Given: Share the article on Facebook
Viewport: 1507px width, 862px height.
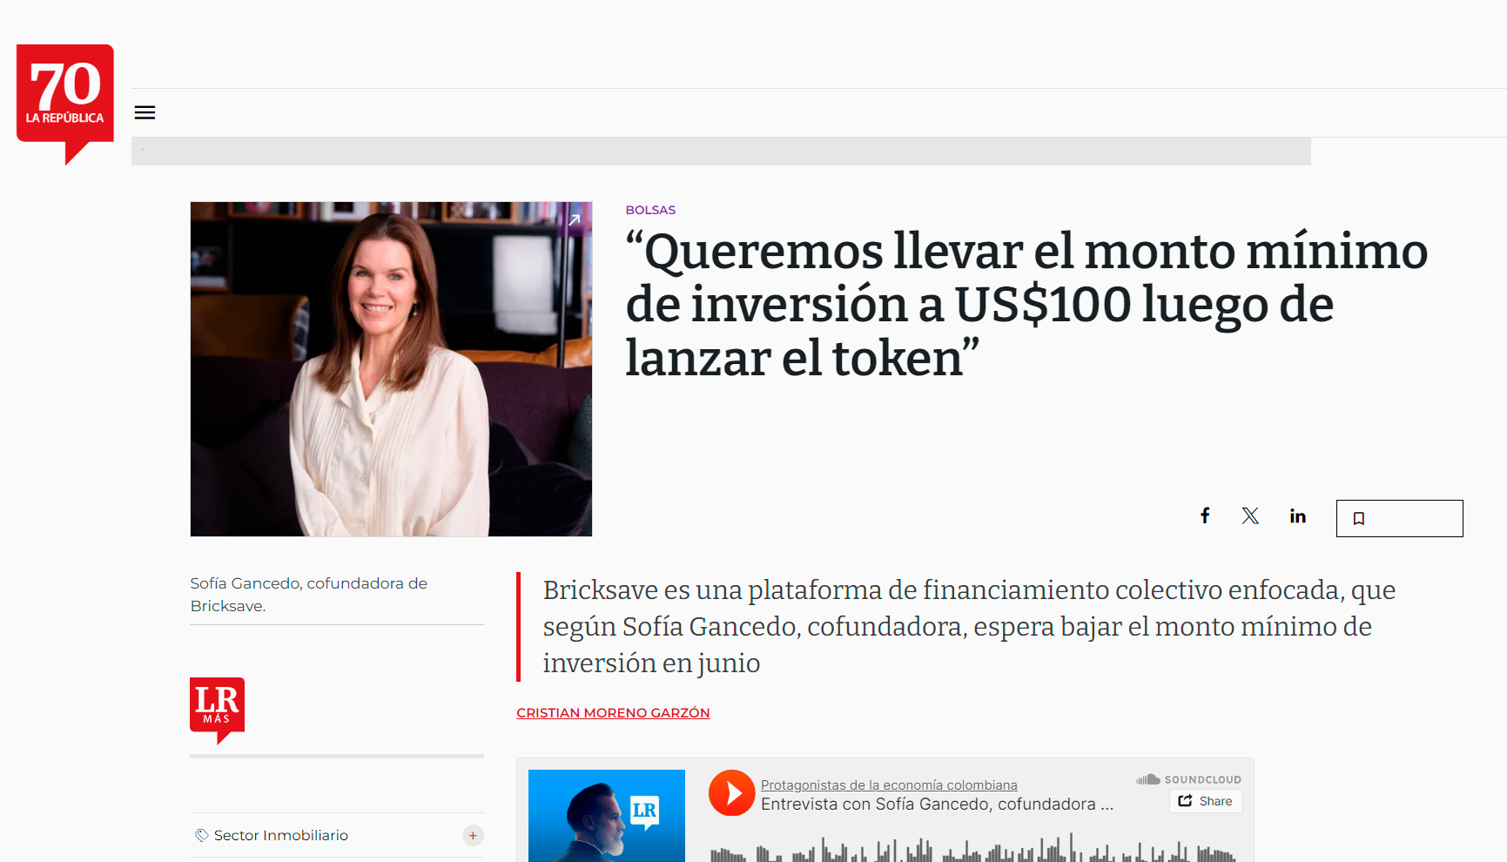Looking at the screenshot, I should 1205,515.
